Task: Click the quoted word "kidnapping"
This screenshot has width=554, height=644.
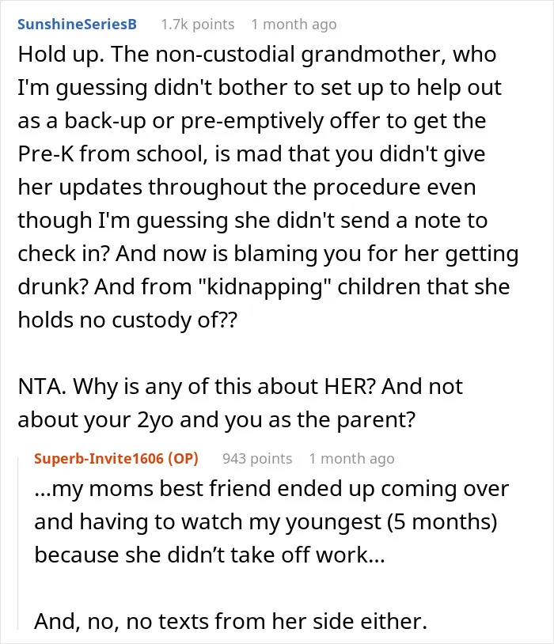Action: [x=265, y=287]
